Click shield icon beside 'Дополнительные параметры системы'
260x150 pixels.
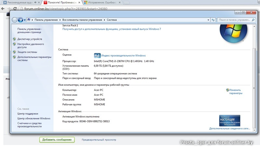(14, 57)
